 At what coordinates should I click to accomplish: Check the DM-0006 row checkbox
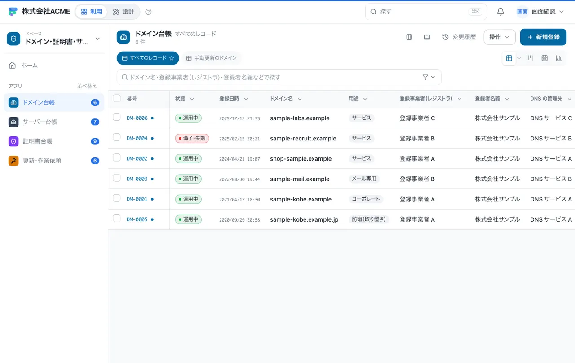click(x=117, y=117)
